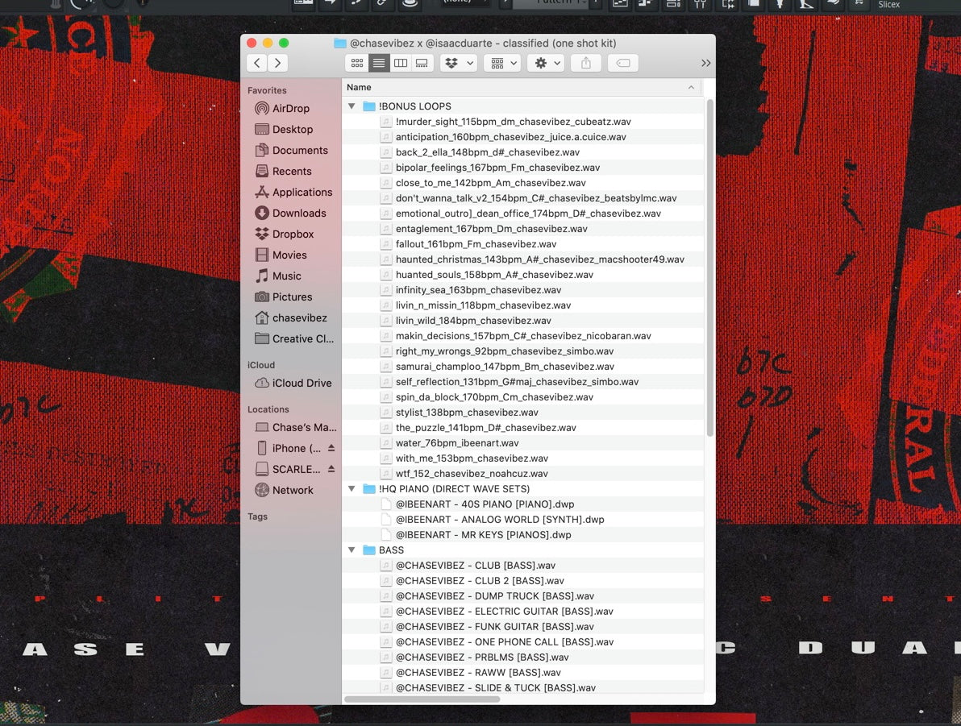The height and width of the screenshot is (726, 961).
Task: Collapse the !HQ PIANO (DIRECT WAVE SETS) folder
Action: pos(352,489)
